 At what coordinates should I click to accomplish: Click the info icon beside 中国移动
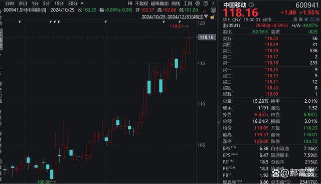tap(251, 5)
